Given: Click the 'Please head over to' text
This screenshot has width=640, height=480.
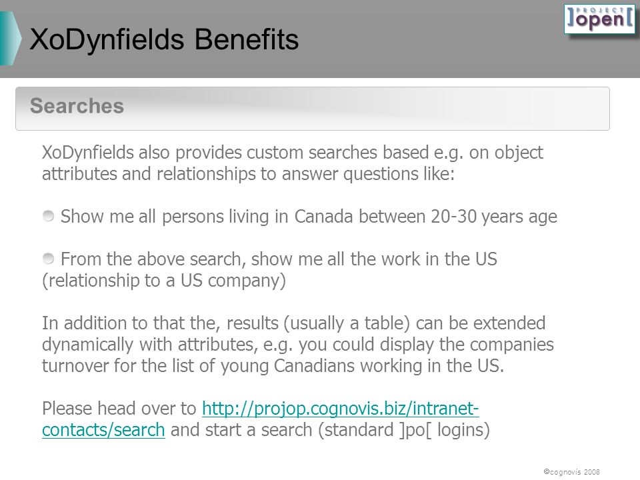Looking at the screenshot, I should click(x=119, y=409).
